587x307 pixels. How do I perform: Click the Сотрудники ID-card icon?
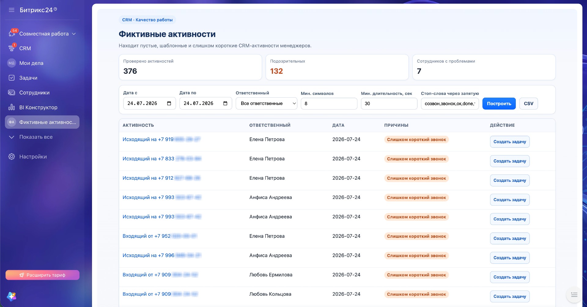tap(12, 92)
